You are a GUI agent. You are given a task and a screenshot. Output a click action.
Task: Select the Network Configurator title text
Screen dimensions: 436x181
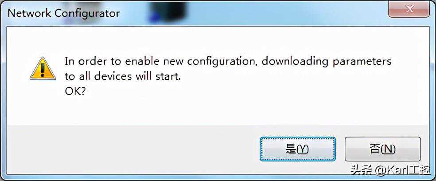(x=64, y=13)
